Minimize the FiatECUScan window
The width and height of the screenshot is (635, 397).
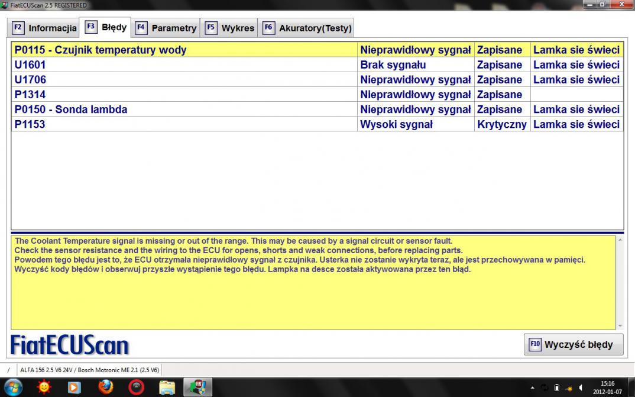[x=591, y=5]
